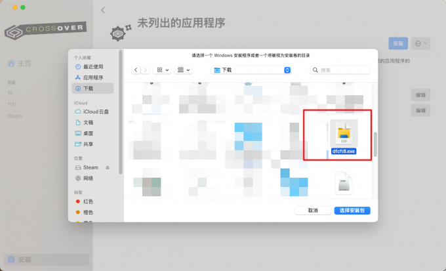Click the dfcft8.exe filename label
446x271 pixels.
(344, 151)
